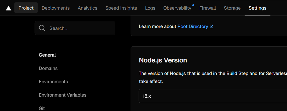Open Domains settings section

[48, 68]
